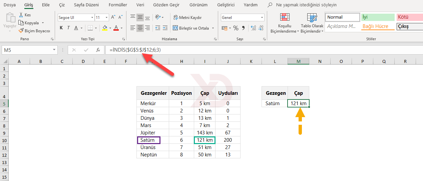Open the Genel number format dropdown
The width and height of the screenshot is (423, 181).
(262, 17)
